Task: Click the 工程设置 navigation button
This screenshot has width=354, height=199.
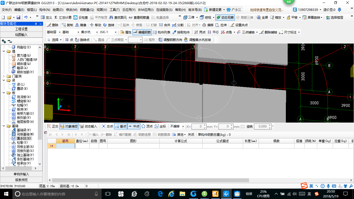Action: tap(21, 29)
